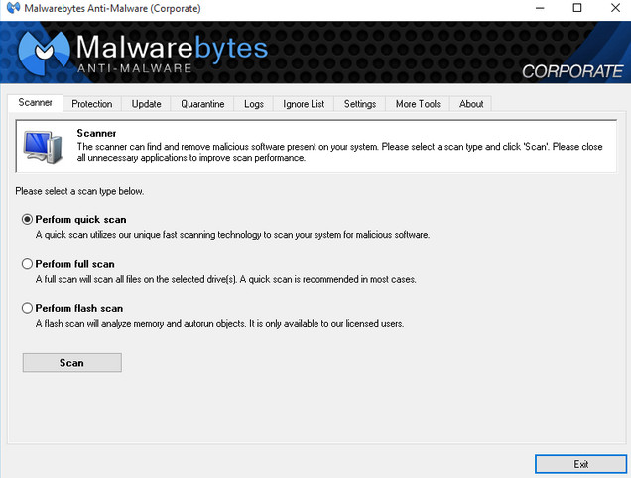Click the Exit button

[x=581, y=464]
